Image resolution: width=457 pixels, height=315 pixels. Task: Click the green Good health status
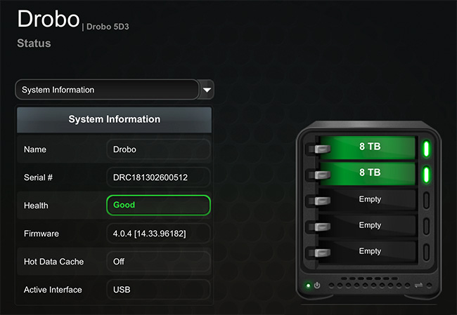pyautogui.click(x=158, y=205)
